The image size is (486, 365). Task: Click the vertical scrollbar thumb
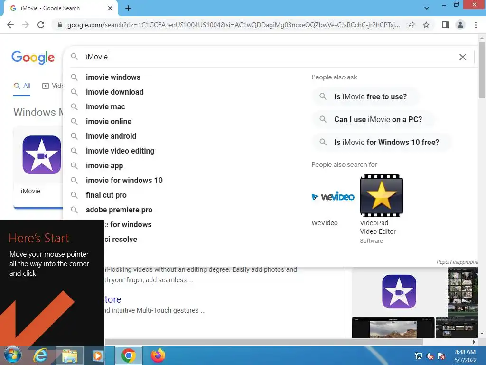tap(482, 70)
